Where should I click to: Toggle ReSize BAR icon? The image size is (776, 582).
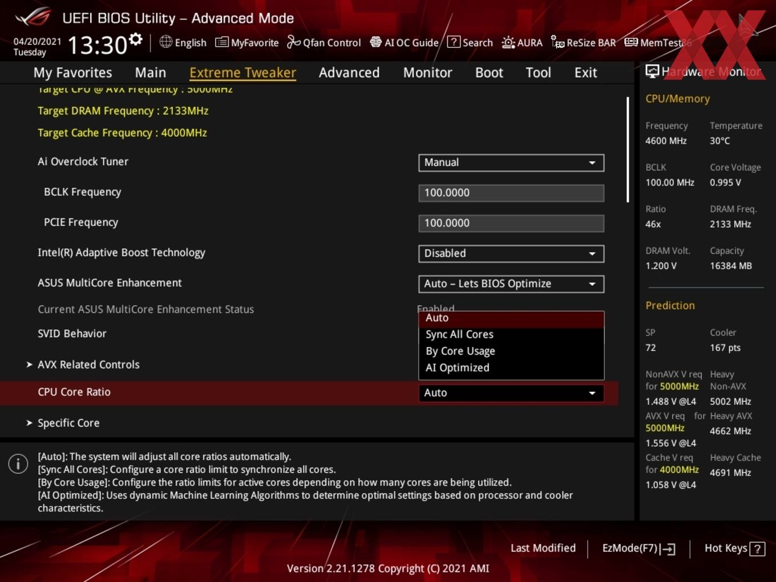[557, 42]
